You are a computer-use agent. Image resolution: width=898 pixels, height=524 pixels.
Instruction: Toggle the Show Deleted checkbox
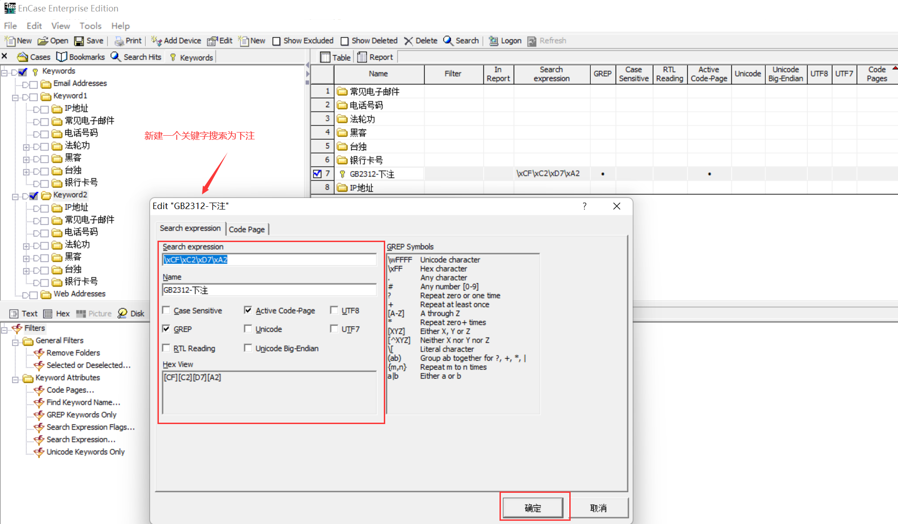(345, 41)
